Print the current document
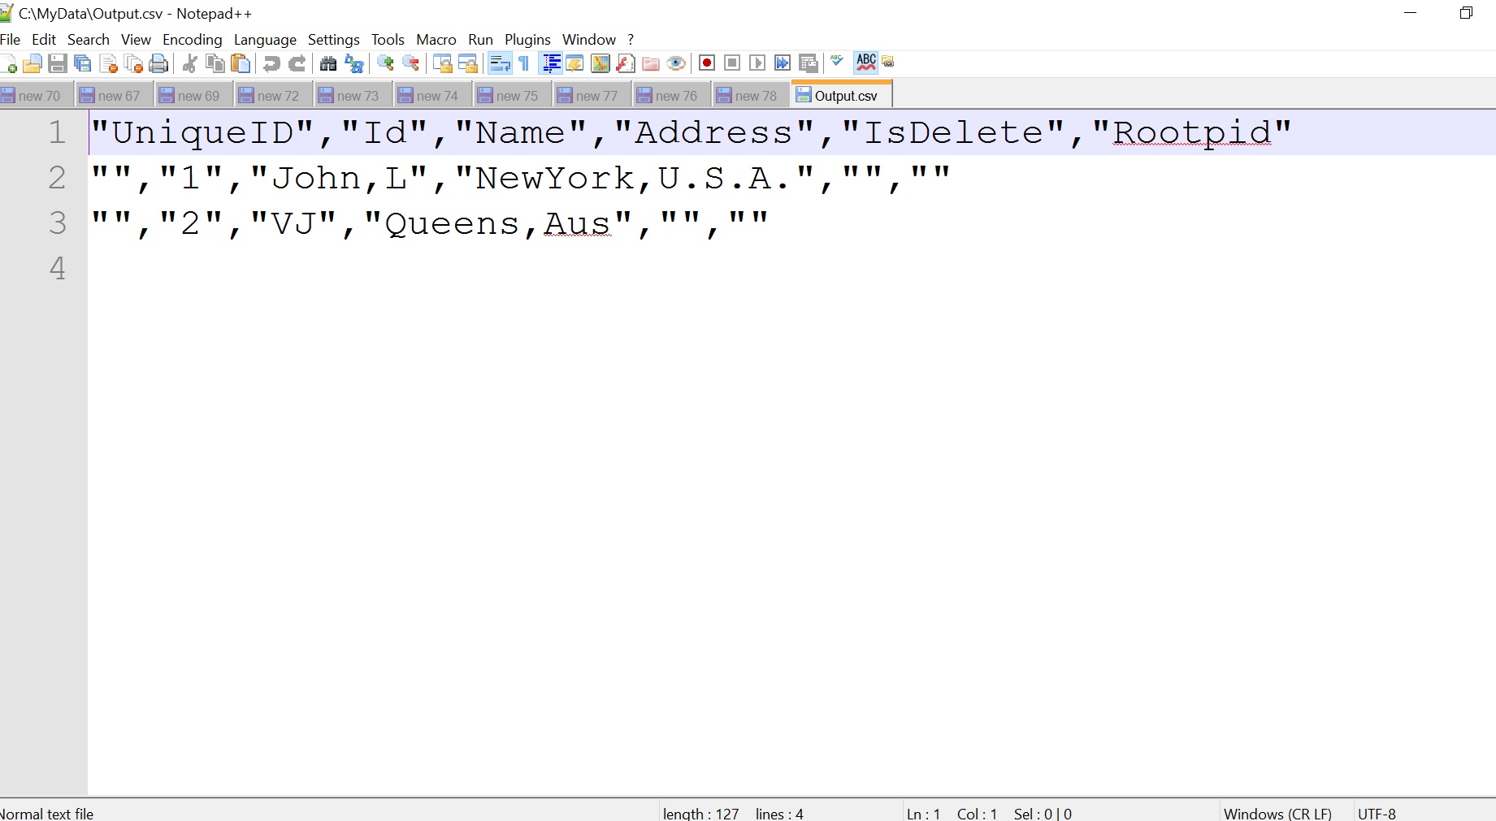1496x821 pixels. point(159,63)
